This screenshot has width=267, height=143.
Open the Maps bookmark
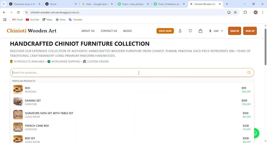(x=48, y=20)
